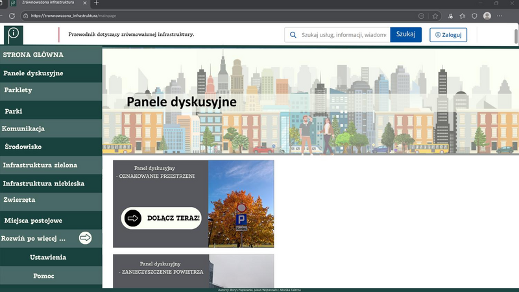Screen dimensions: 519x292
Task: Open Ustawienia in the sidebar
Action: [48, 257]
